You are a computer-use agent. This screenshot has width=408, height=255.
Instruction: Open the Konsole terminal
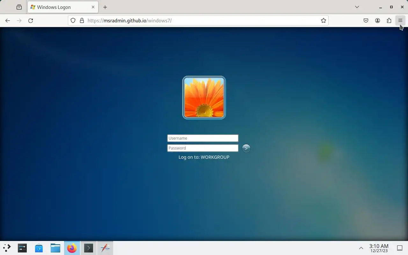(89, 248)
